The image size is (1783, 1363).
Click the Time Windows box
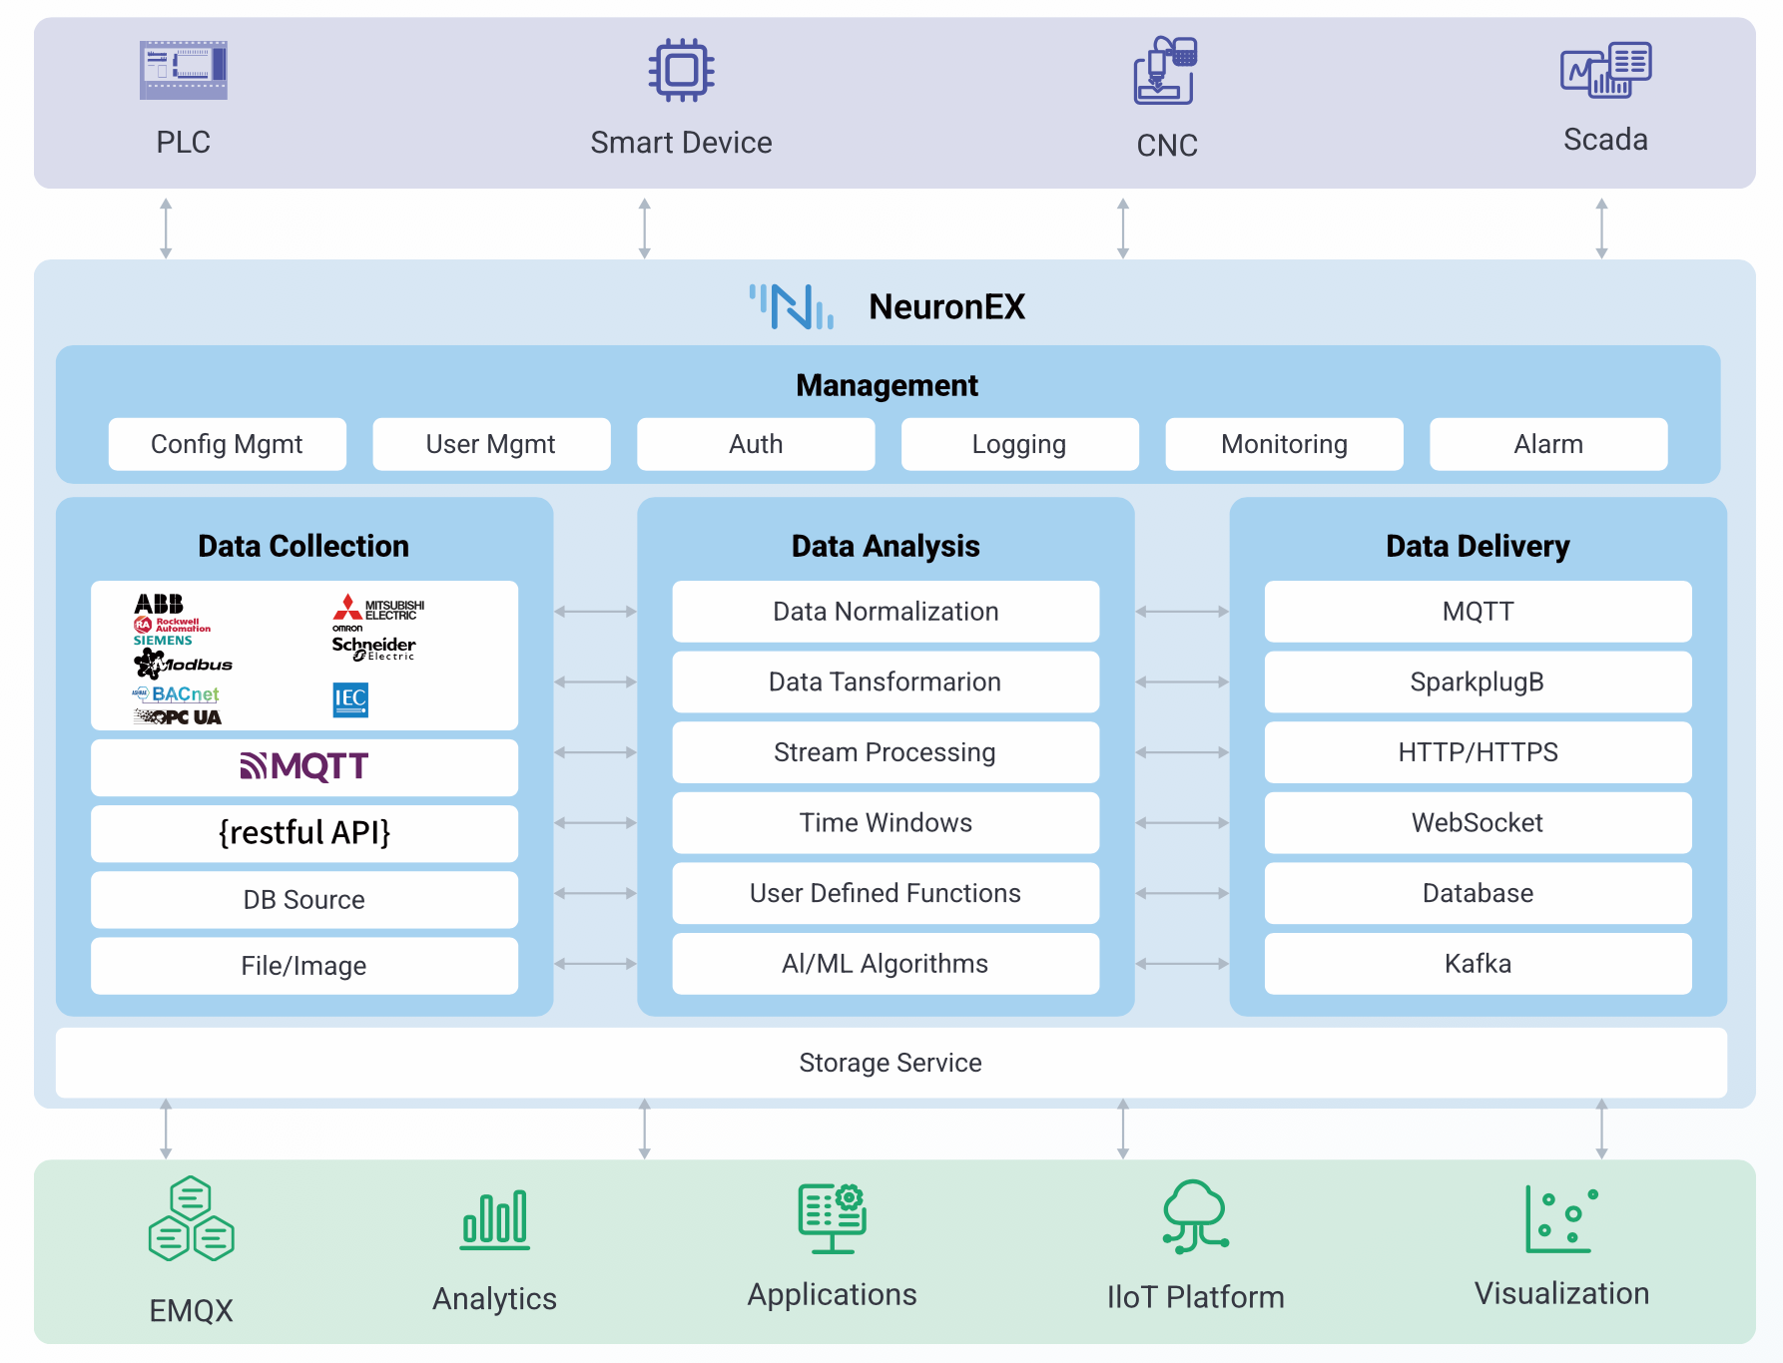coord(886,823)
